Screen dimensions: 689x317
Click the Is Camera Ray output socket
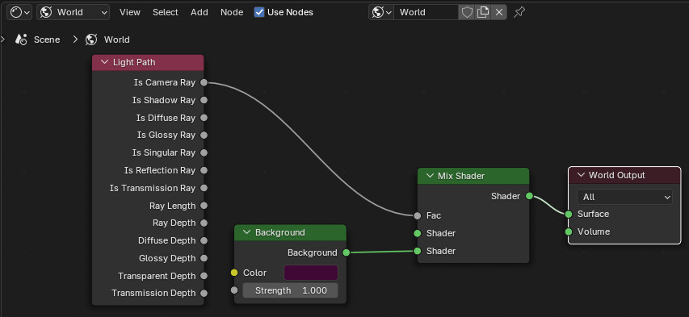coord(204,82)
